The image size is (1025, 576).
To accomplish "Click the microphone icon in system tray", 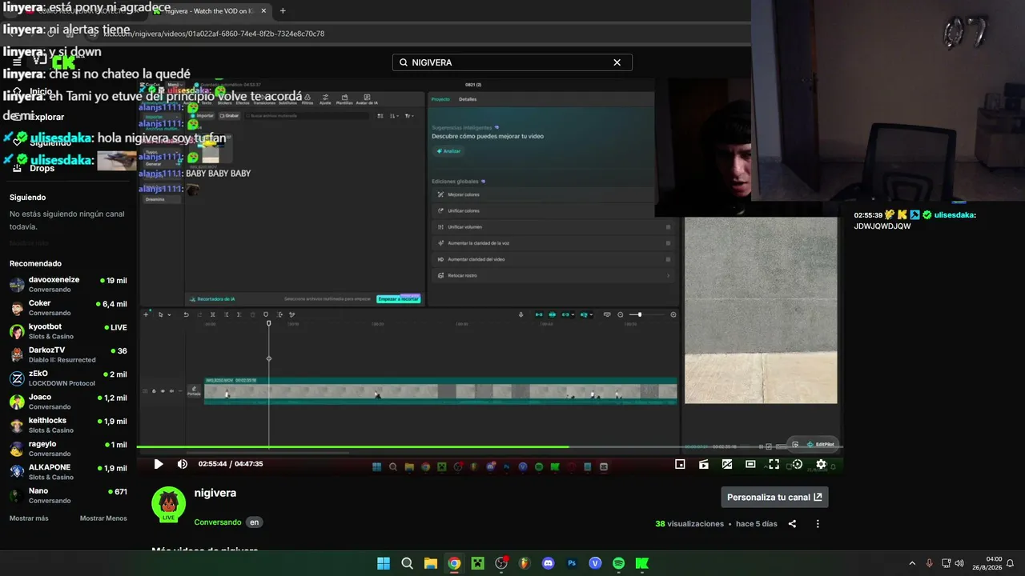I will click(x=929, y=563).
